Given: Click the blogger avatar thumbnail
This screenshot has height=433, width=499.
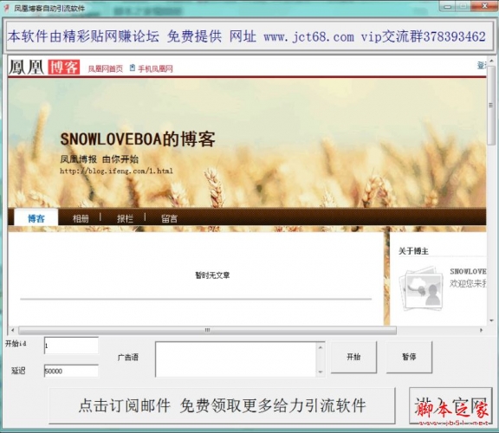Looking at the screenshot, I should tap(422, 288).
